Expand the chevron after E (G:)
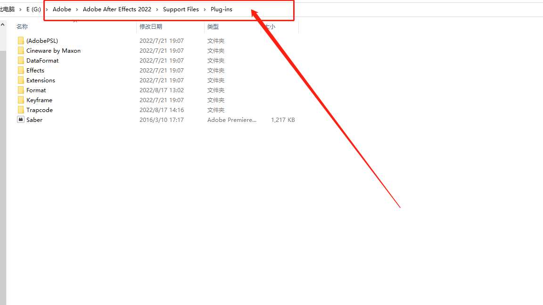Viewport: 543px width, 305px height. (47, 9)
